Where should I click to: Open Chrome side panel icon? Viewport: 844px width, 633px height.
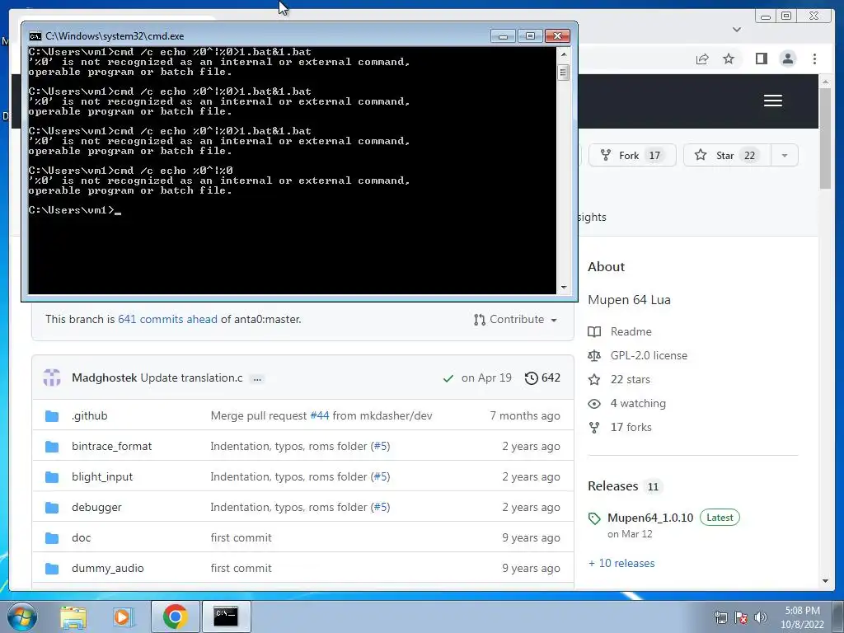pos(761,59)
